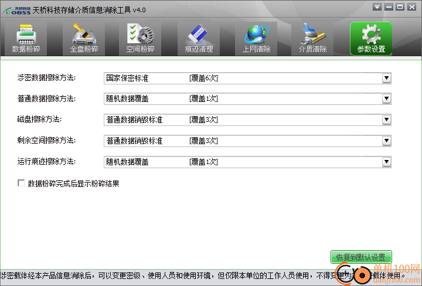Click the 运行痕迹擦除方法: label

46,161
